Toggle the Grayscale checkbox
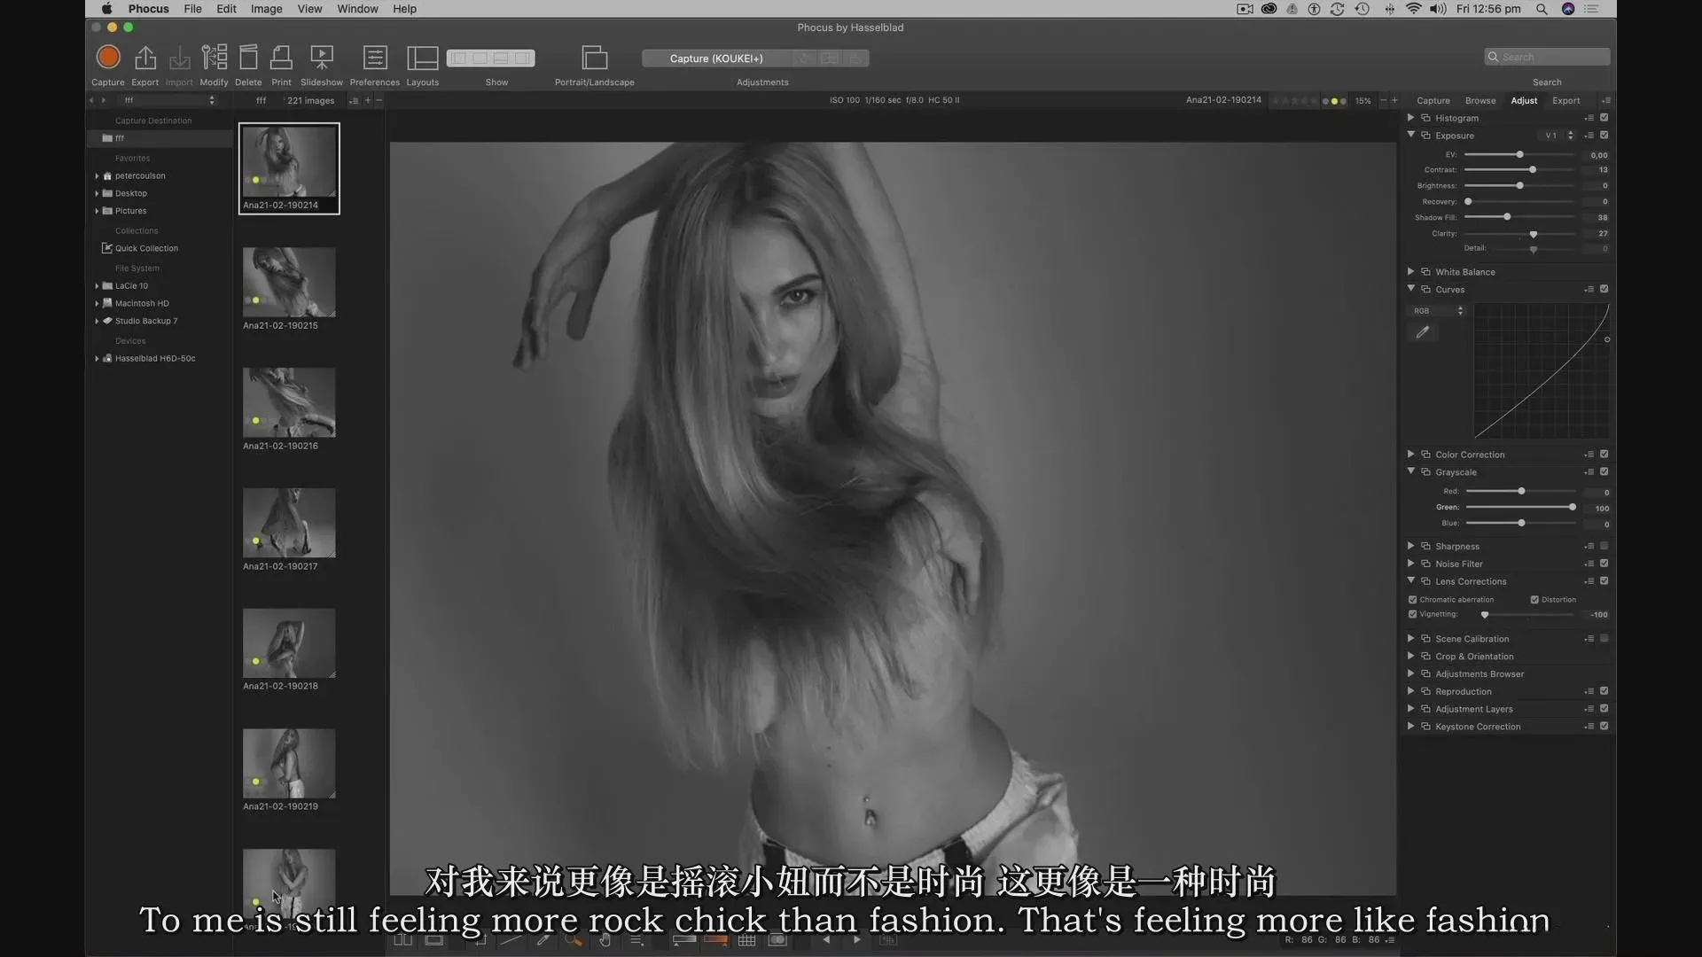The width and height of the screenshot is (1702, 957). coord(1604,472)
